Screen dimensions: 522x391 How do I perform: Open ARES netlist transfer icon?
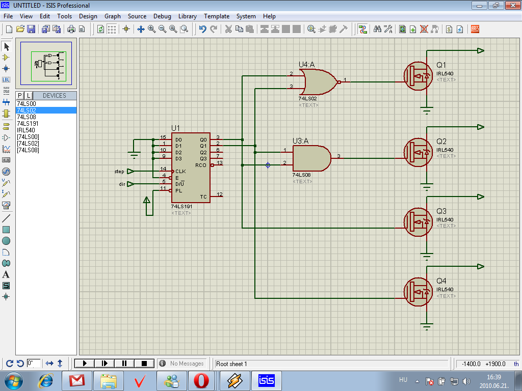[475, 29]
